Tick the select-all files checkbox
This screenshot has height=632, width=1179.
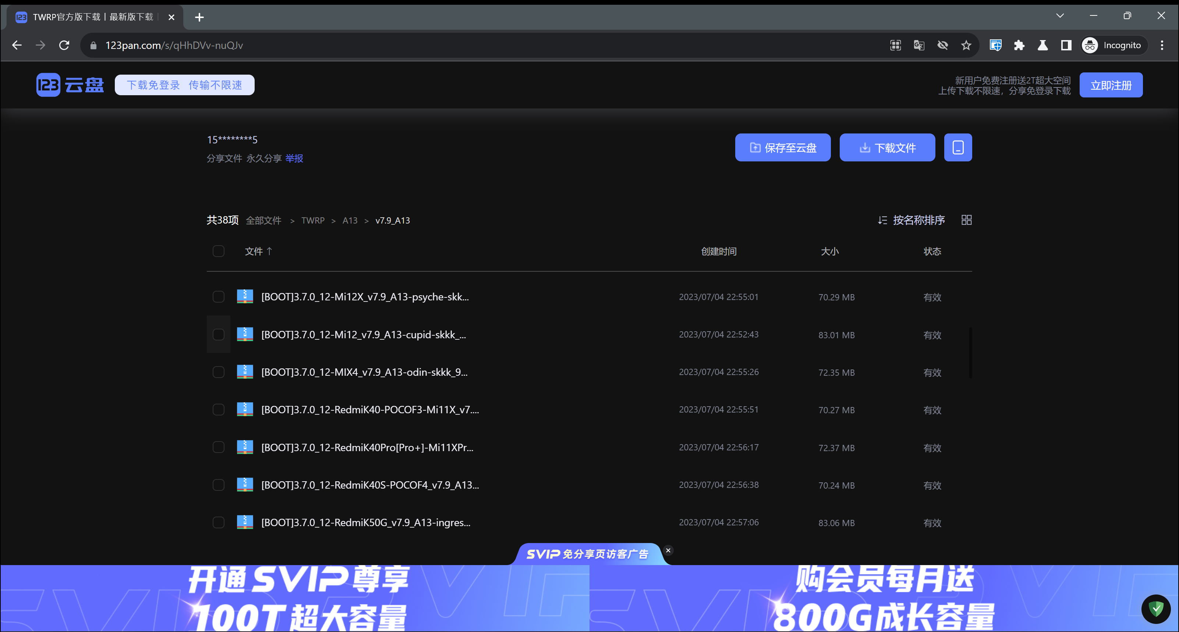(218, 251)
